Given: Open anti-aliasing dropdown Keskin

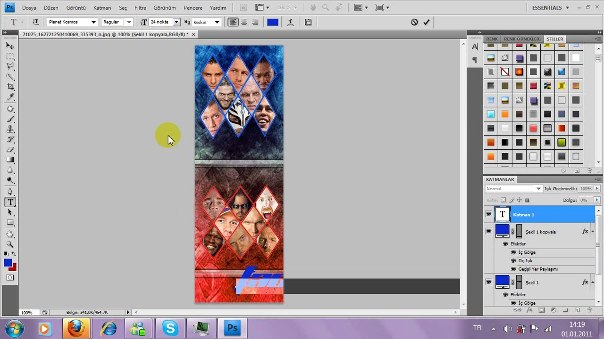Looking at the screenshot, I should click(x=217, y=22).
